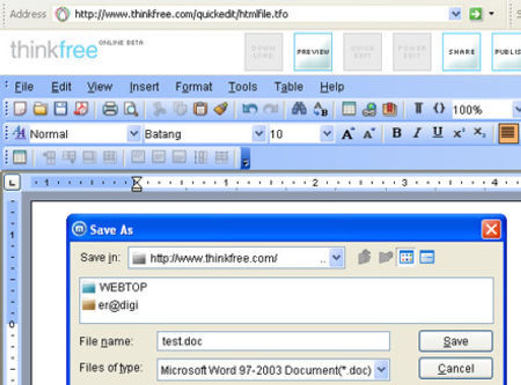The height and width of the screenshot is (385, 521).
Task: Export to PDF using the red icon
Action: [x=81, y=109]
